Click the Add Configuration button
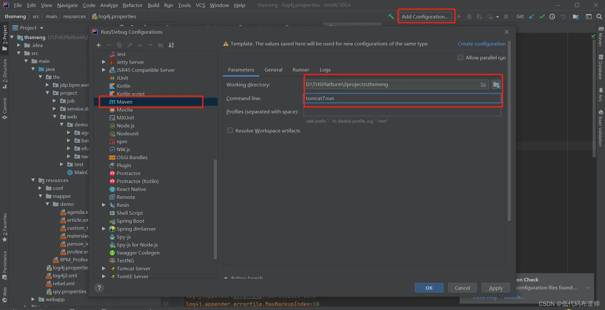Viewport: 605px width, 310px height. tap(425, 16)
